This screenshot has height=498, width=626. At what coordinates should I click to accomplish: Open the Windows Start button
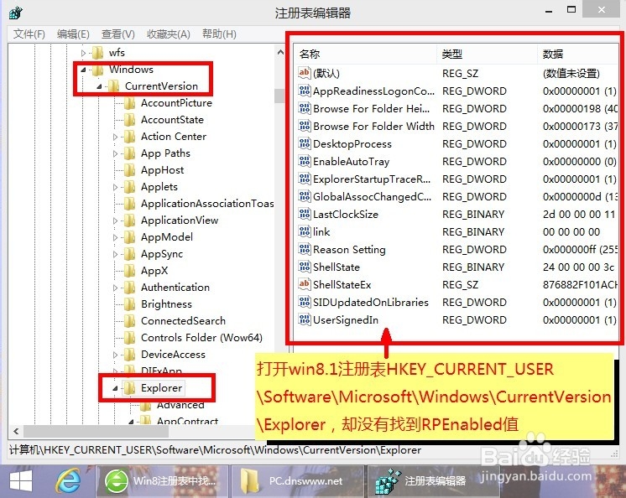(x=21, y=481)
